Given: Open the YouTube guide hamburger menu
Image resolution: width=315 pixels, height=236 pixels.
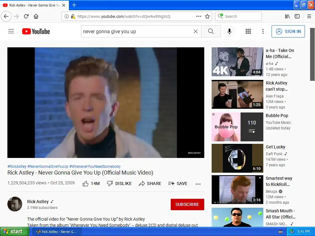Looking at the screenshot, I should click(11, 31).
